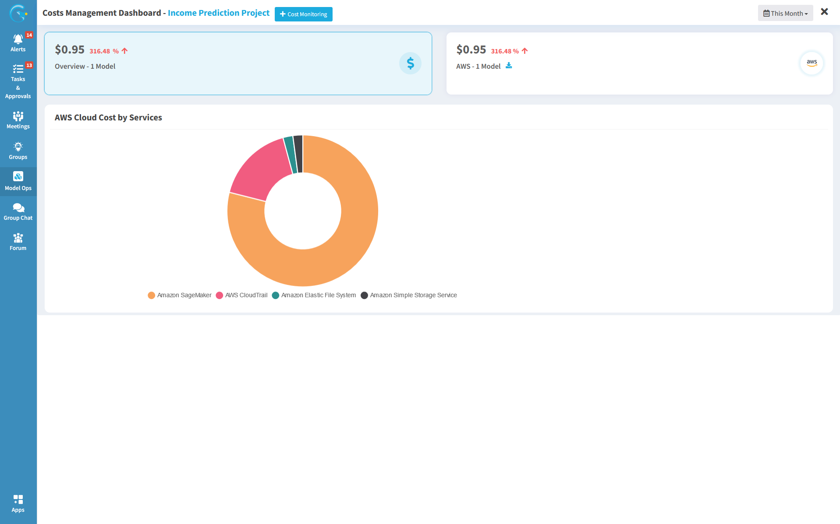Click the Alerts badge showing 14
The height and width of the screenshot is (524, 840).
click(29, 35)
